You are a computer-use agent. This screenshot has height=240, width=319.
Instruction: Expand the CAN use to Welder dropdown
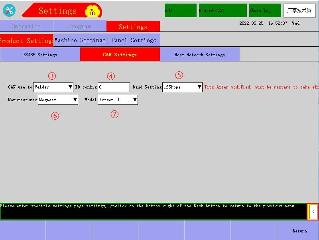(53, 87)
